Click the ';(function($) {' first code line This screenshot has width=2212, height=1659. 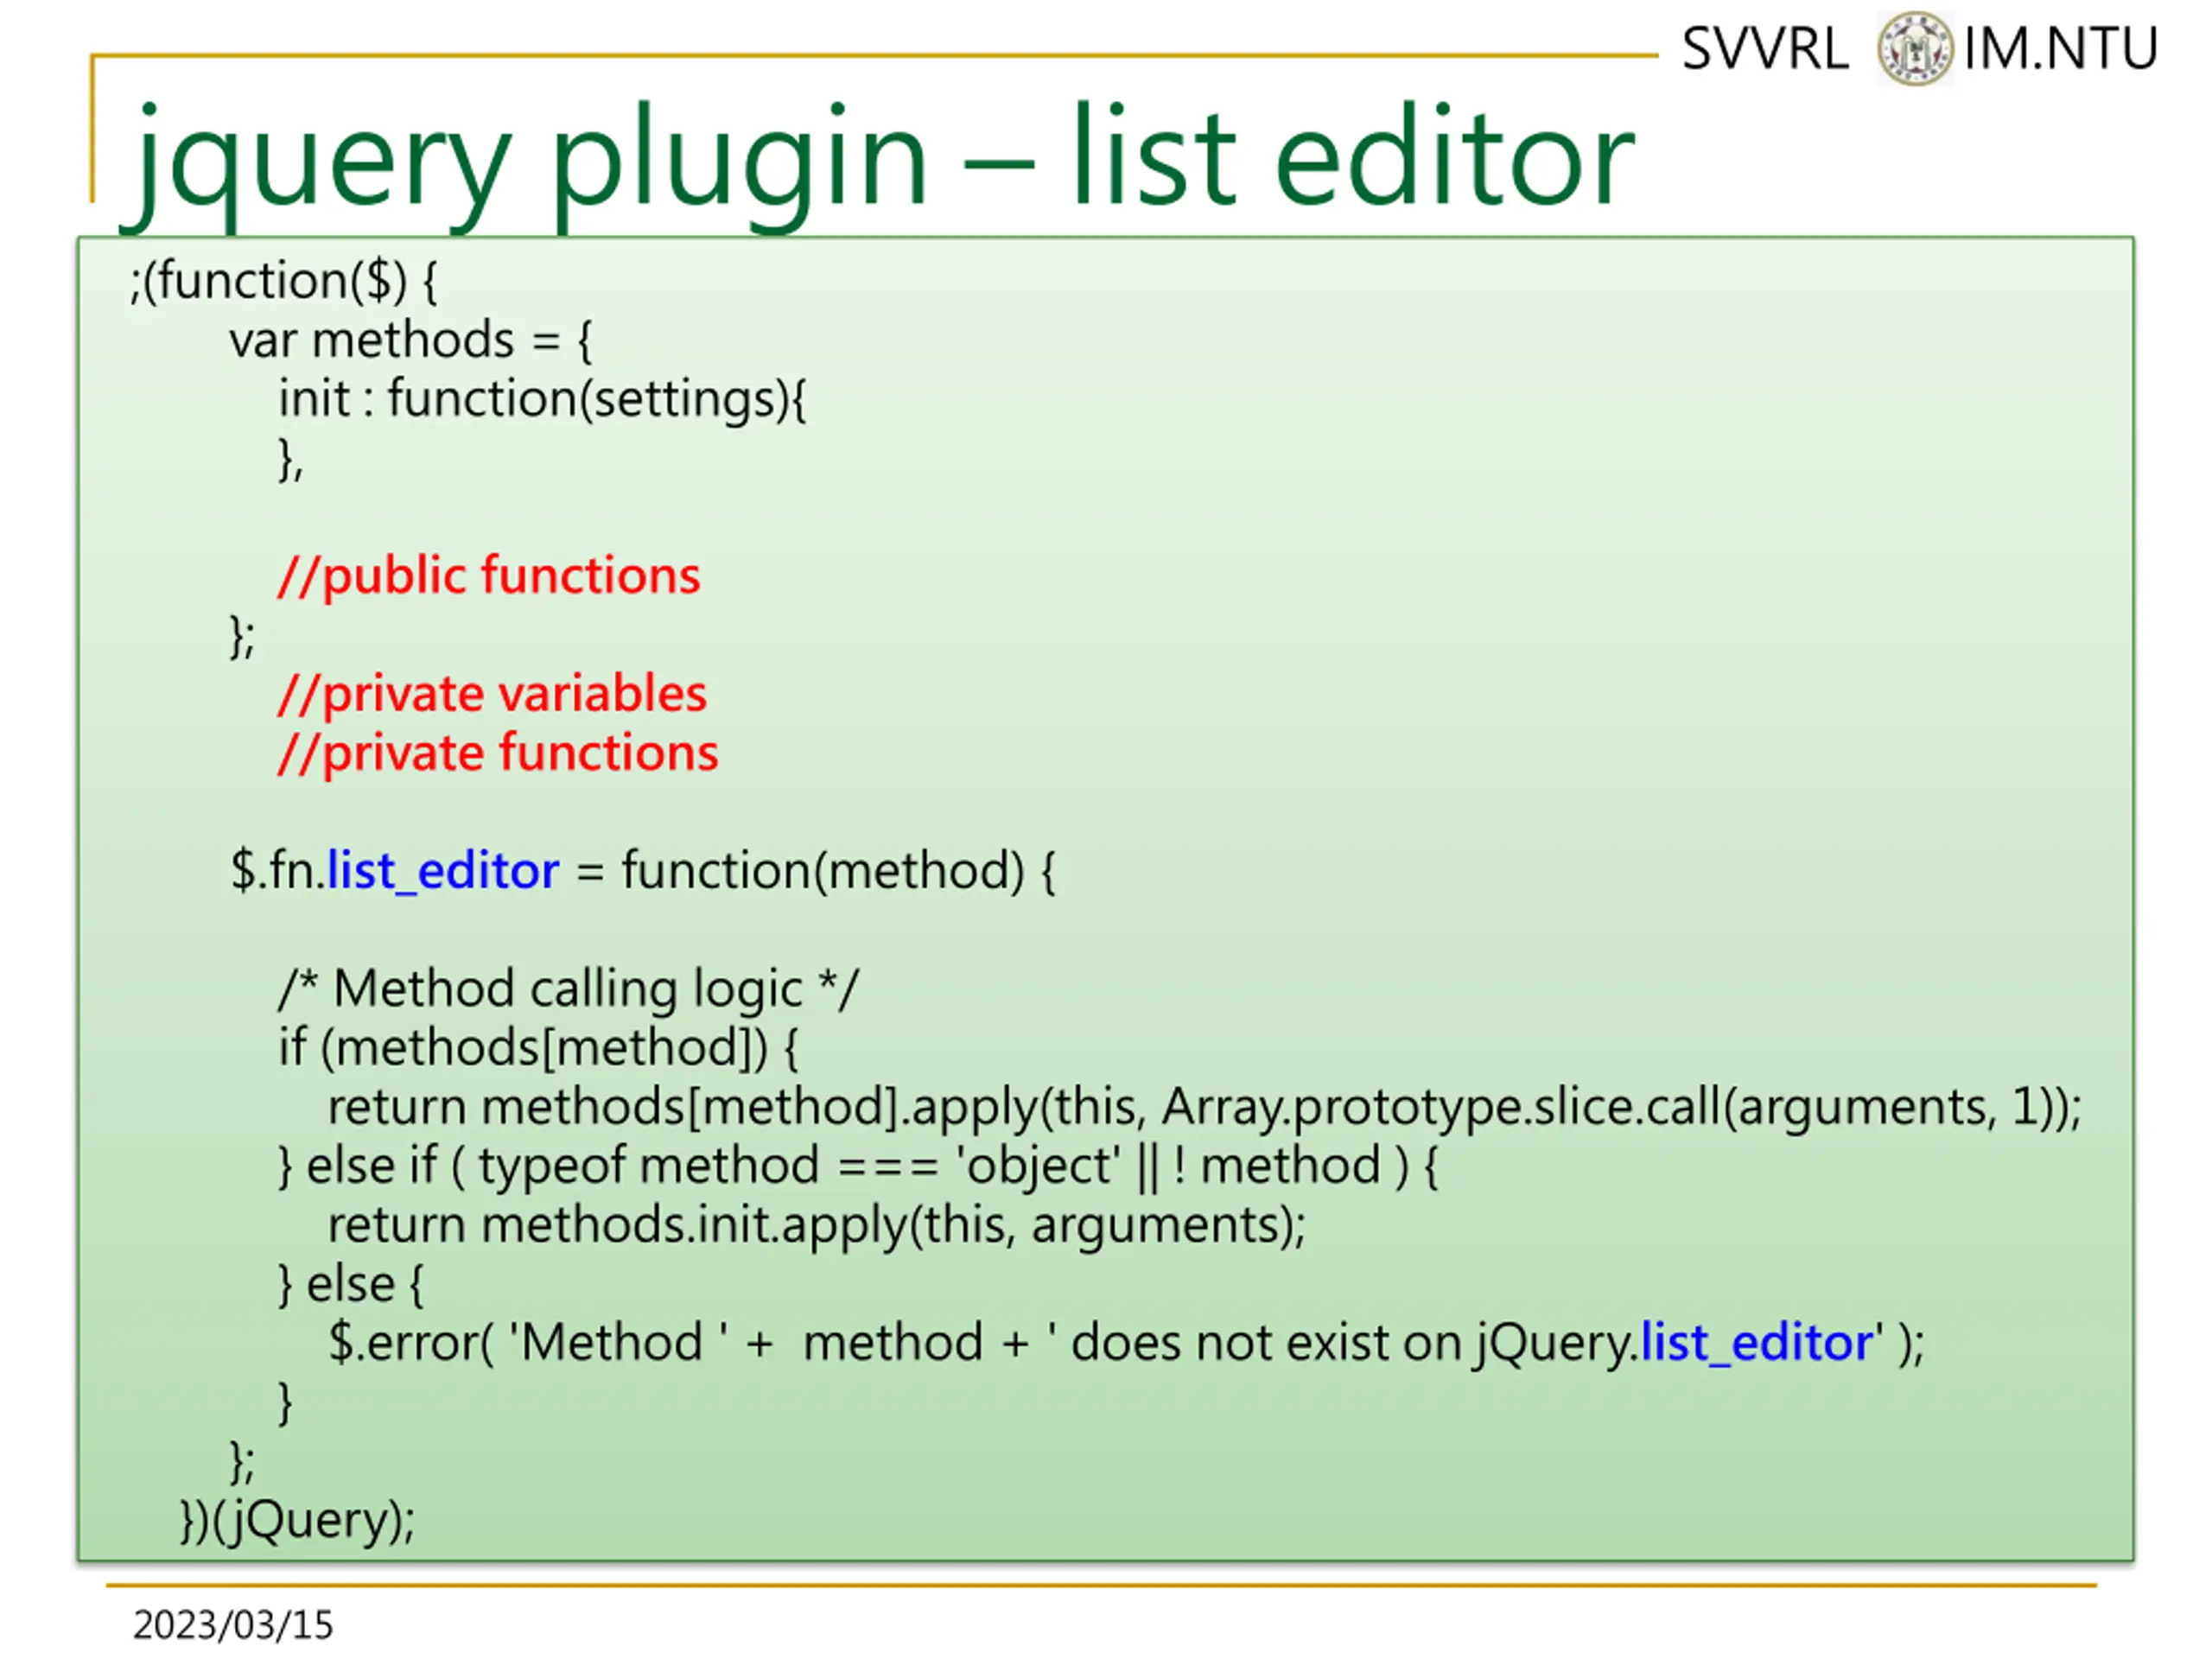[x=284, y=281]
